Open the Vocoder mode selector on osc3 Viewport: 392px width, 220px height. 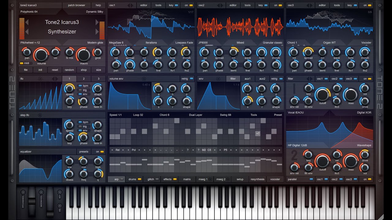pyautogui.click(x=366, y=43)
